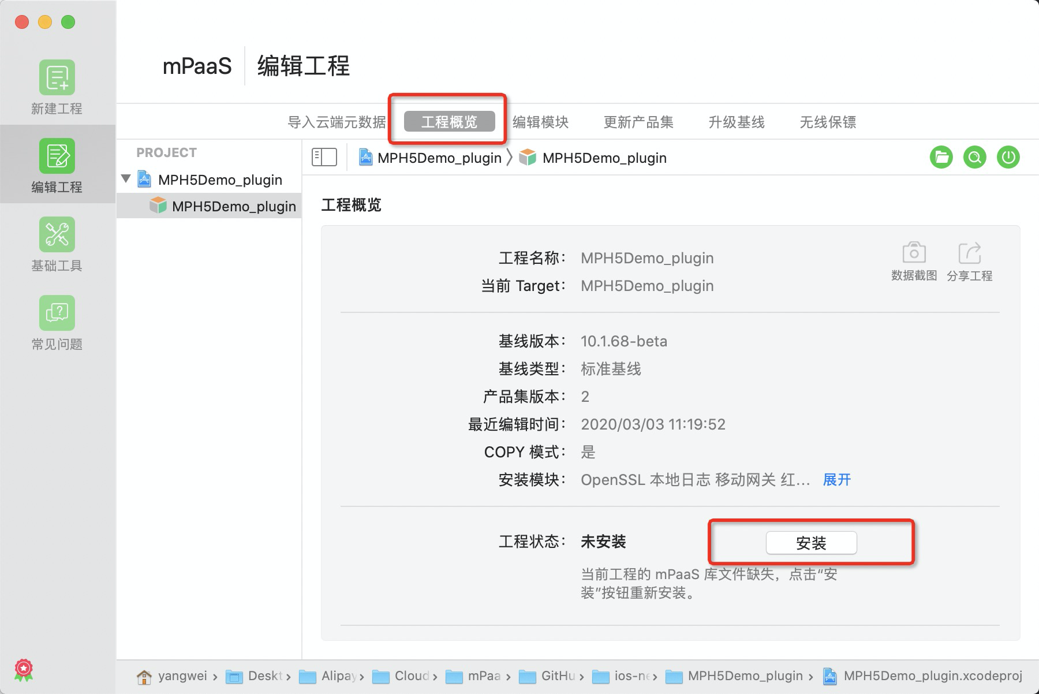Switch to the 无线保镖 tab
This screenshot has width=1039, height=694.
coord(828,122)
